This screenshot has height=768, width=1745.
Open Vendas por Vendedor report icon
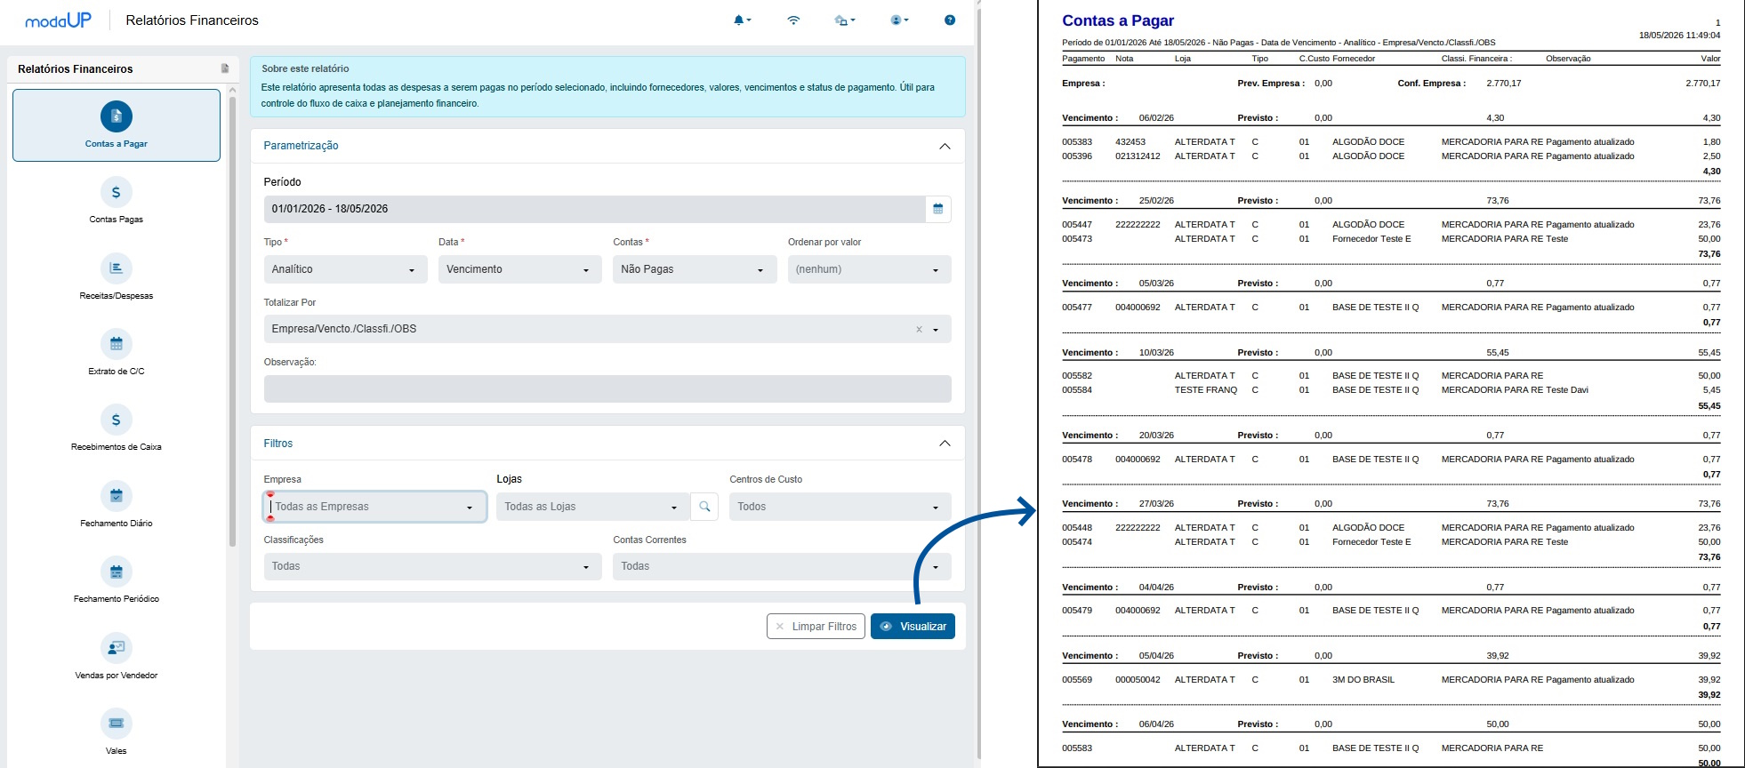pyautogui.click(x=117, y=648)
